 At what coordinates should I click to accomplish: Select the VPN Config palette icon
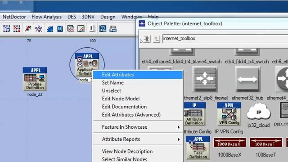pos(229,114)
